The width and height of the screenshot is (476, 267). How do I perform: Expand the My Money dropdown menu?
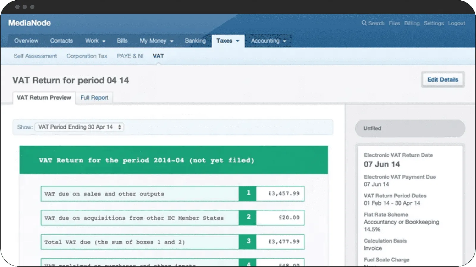[156, 41]
